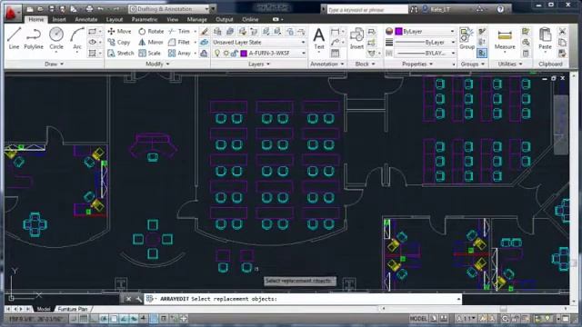Click the Erase tool in Modify panel
582x327 pixels.
tap(204, 32)
